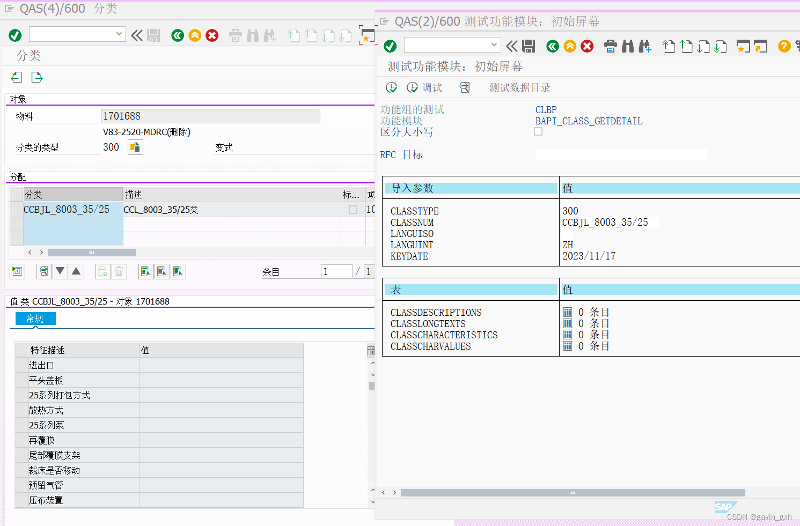Open find with the binoculars icon
The image size is (800, 526).
[628, 46]
